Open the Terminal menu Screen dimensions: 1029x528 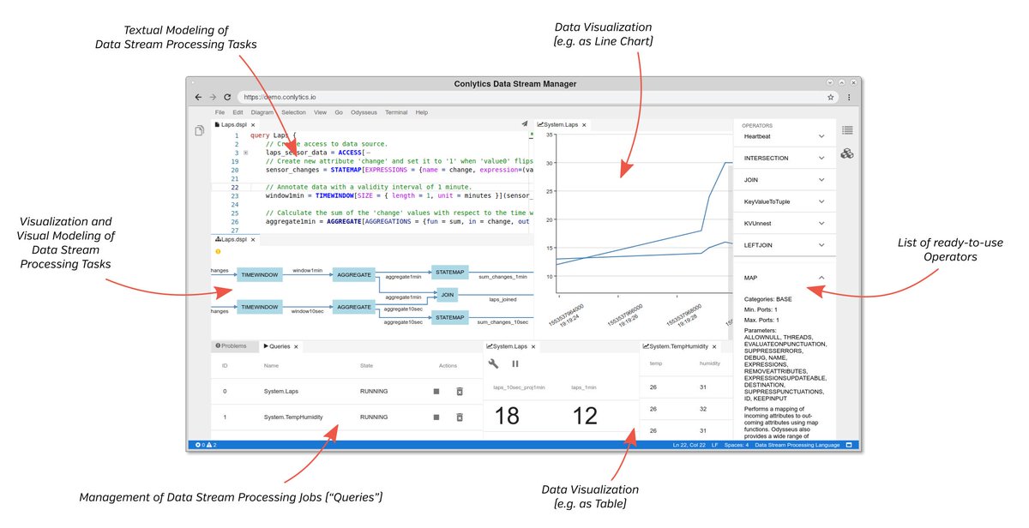pos(396,112)
